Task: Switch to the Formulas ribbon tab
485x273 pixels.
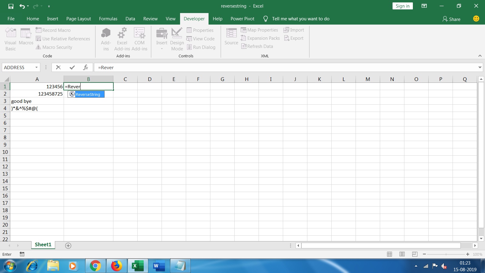Action: [x=108, y=19]
